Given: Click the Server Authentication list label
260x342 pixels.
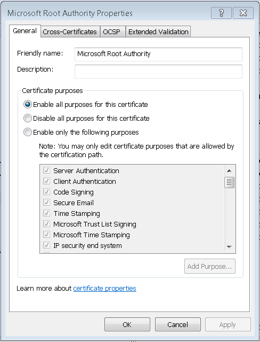Looking at the screenshot, I should (86, 170).
